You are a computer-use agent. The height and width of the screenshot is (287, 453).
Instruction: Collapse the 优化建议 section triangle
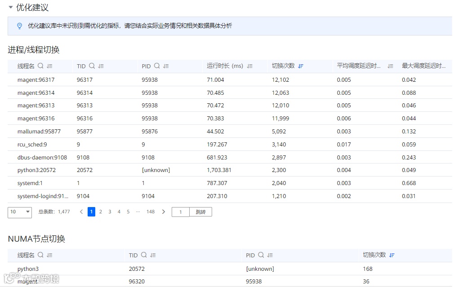tap(11, 7)
